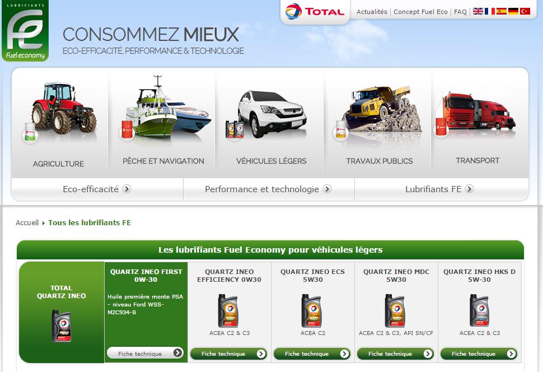Switch to German via the flag icon
Image resolution: width=543 pixels, height=372 pixels.
click(513, 11)
